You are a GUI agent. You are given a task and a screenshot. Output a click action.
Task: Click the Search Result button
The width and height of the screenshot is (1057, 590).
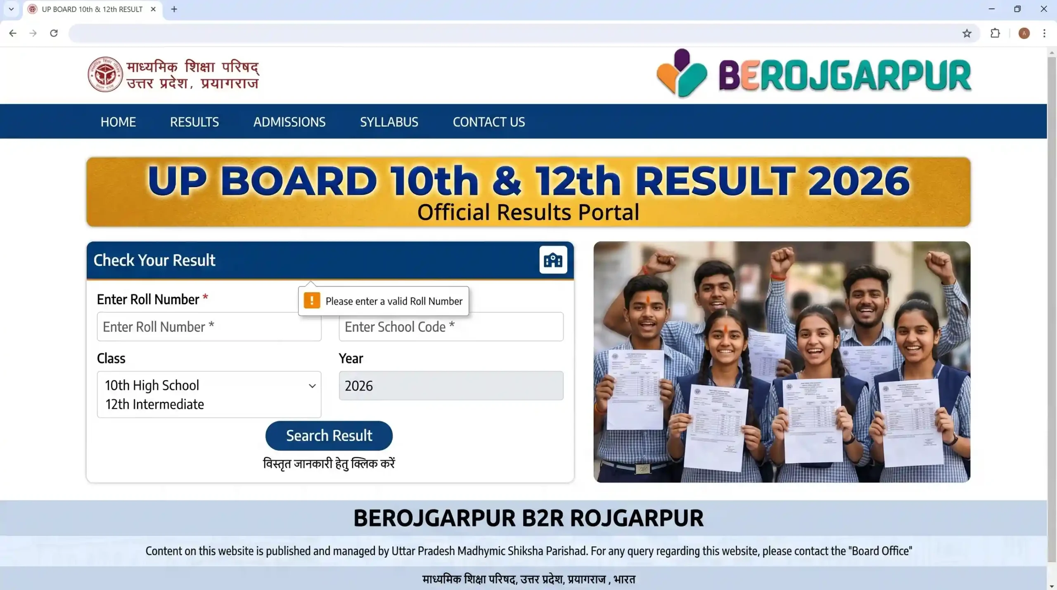pos(329,436)
